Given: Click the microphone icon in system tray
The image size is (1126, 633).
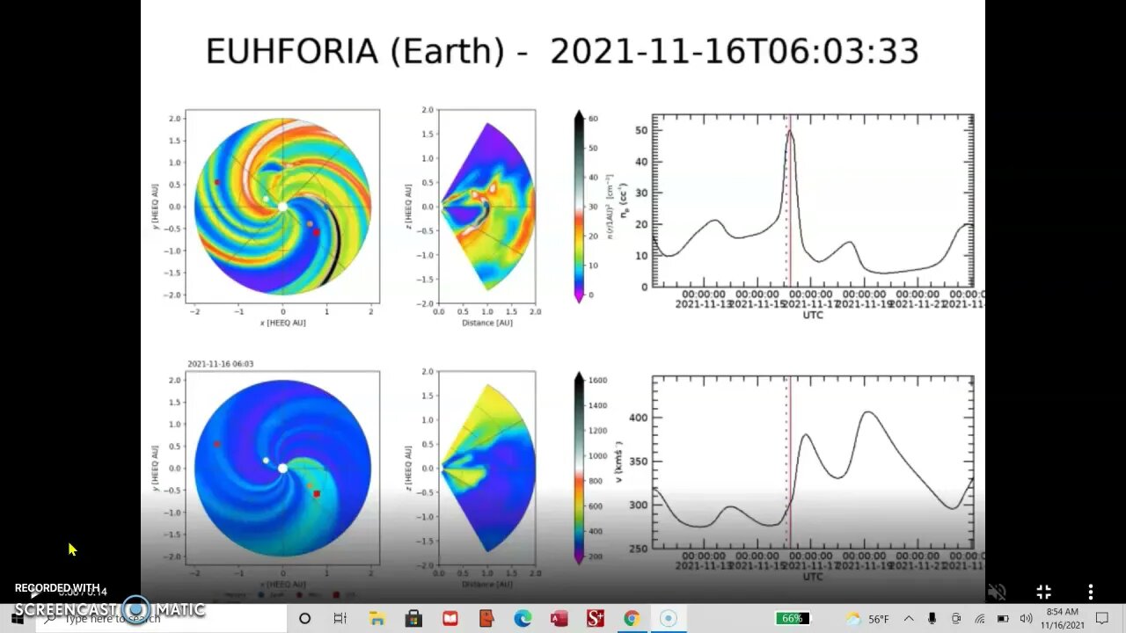Looking at the screenshot, I should pos(932,619).
